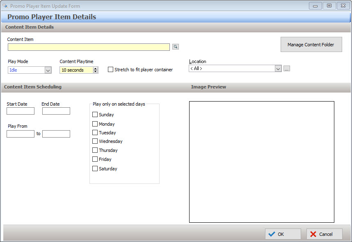
Task: Focus the Start Date field
Action: click(21, 111)
